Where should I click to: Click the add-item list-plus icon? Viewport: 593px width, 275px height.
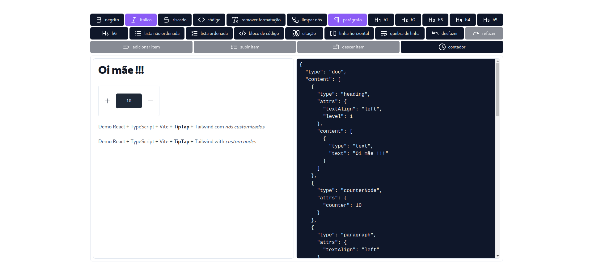[x=126, y=47]
